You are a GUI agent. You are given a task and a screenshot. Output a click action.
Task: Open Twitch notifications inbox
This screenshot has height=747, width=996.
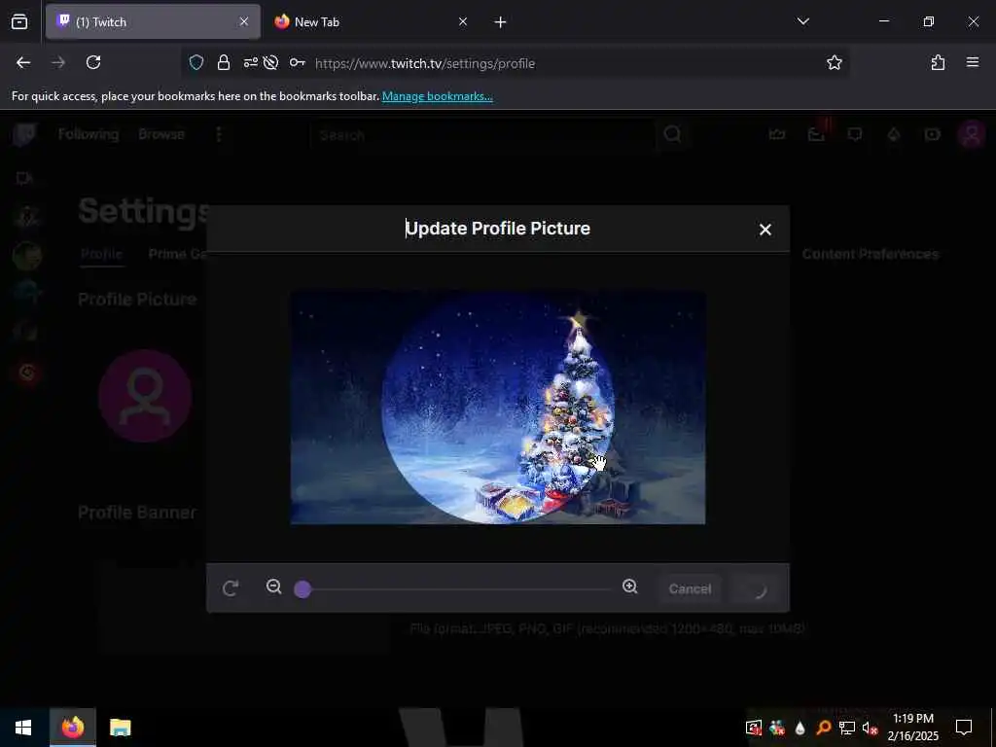click(816, 134)
